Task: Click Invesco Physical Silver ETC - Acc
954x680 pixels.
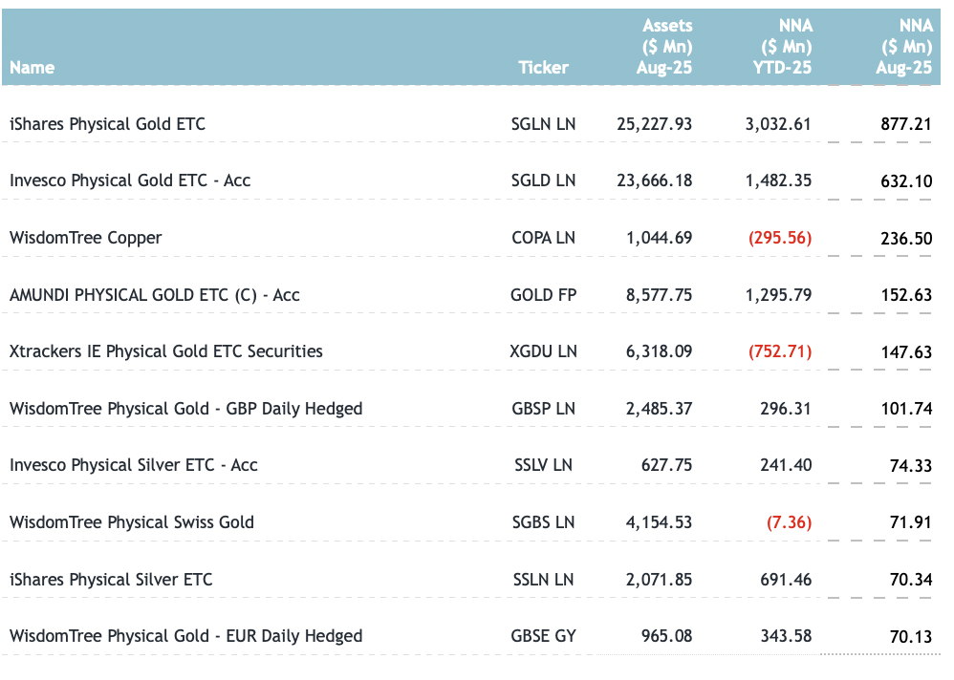Action: pos(134,465)
